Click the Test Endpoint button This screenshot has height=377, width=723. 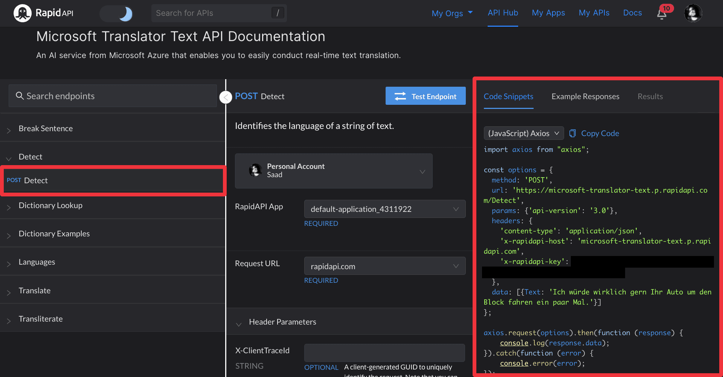pos(426,96)
